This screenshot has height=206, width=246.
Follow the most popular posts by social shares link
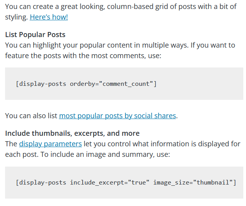[117, 116]
